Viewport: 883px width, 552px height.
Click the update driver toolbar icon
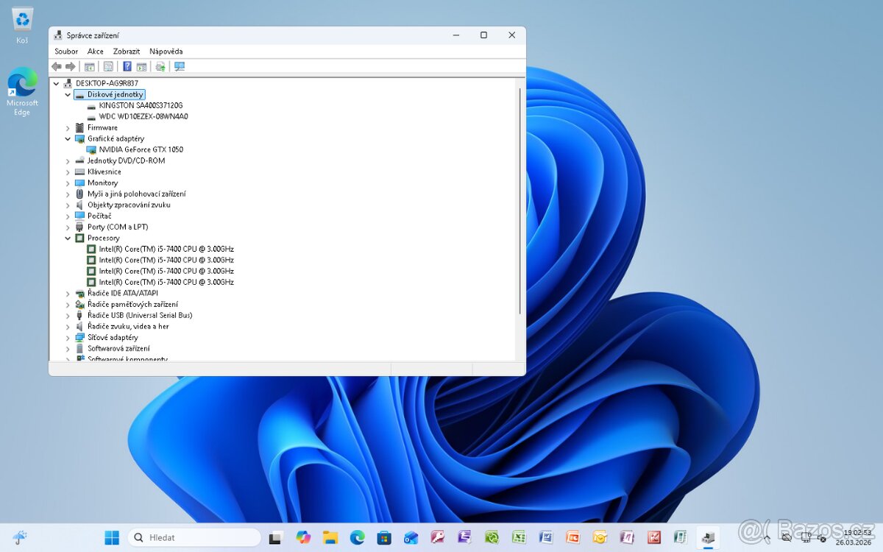tap(160, 66)
